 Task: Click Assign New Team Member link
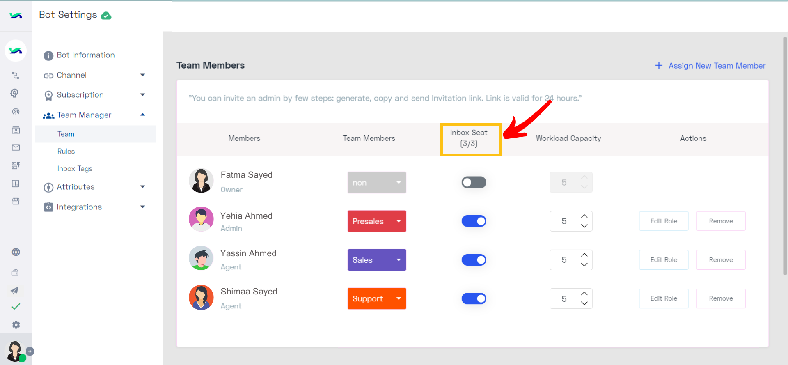click(710, 66)
